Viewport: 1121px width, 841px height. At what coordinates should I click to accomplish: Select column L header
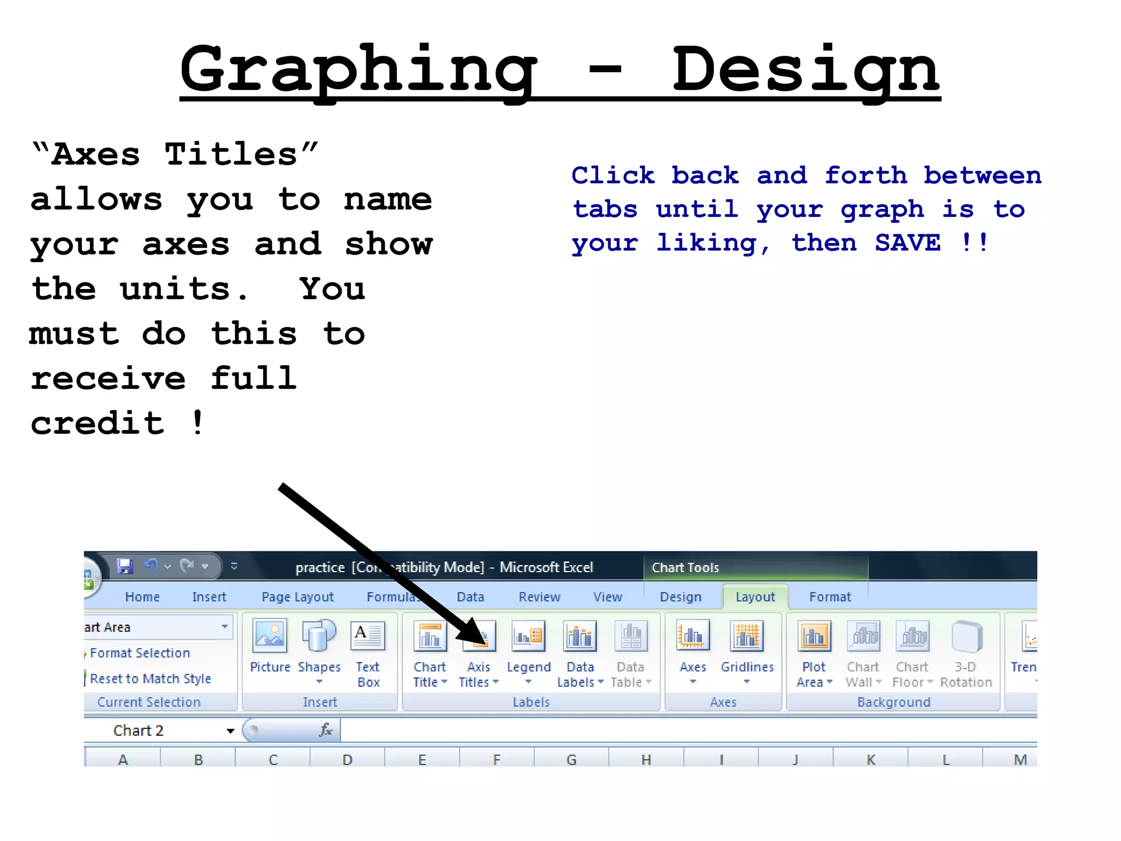pos(945,759)
